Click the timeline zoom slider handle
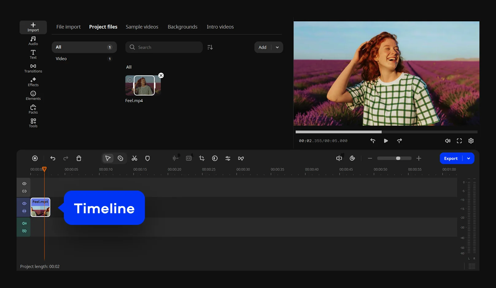Image resolution: width=496 pixels, height=288 pixels. pyautogui.click(x=398, y=158)
